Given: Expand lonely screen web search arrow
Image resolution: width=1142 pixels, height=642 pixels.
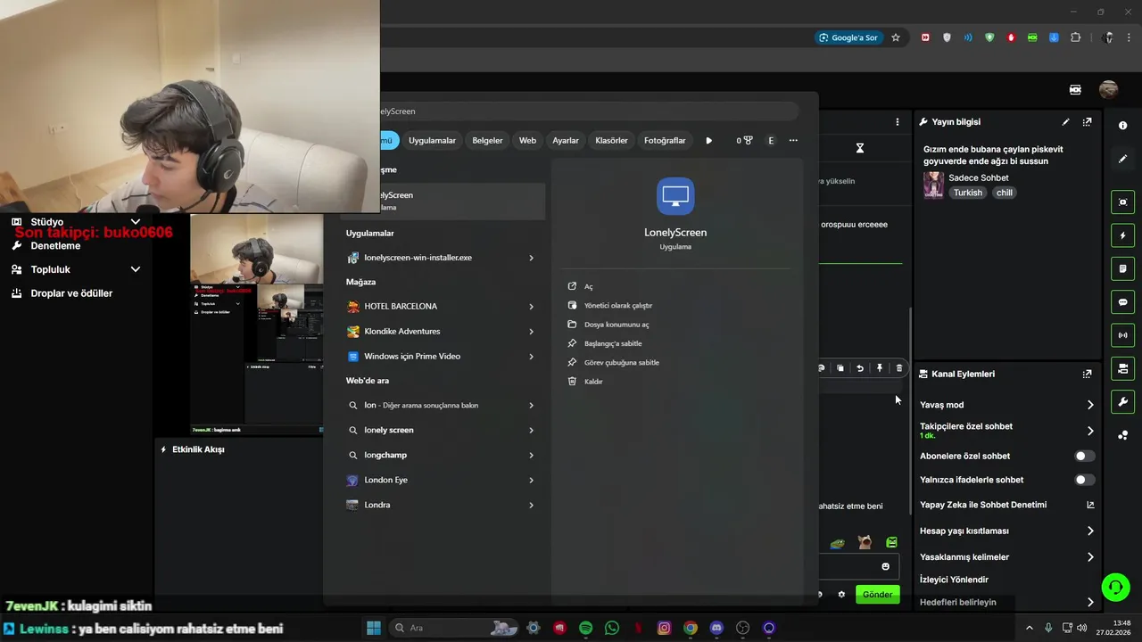Looking at the screenshot, I should pos(531,430).
